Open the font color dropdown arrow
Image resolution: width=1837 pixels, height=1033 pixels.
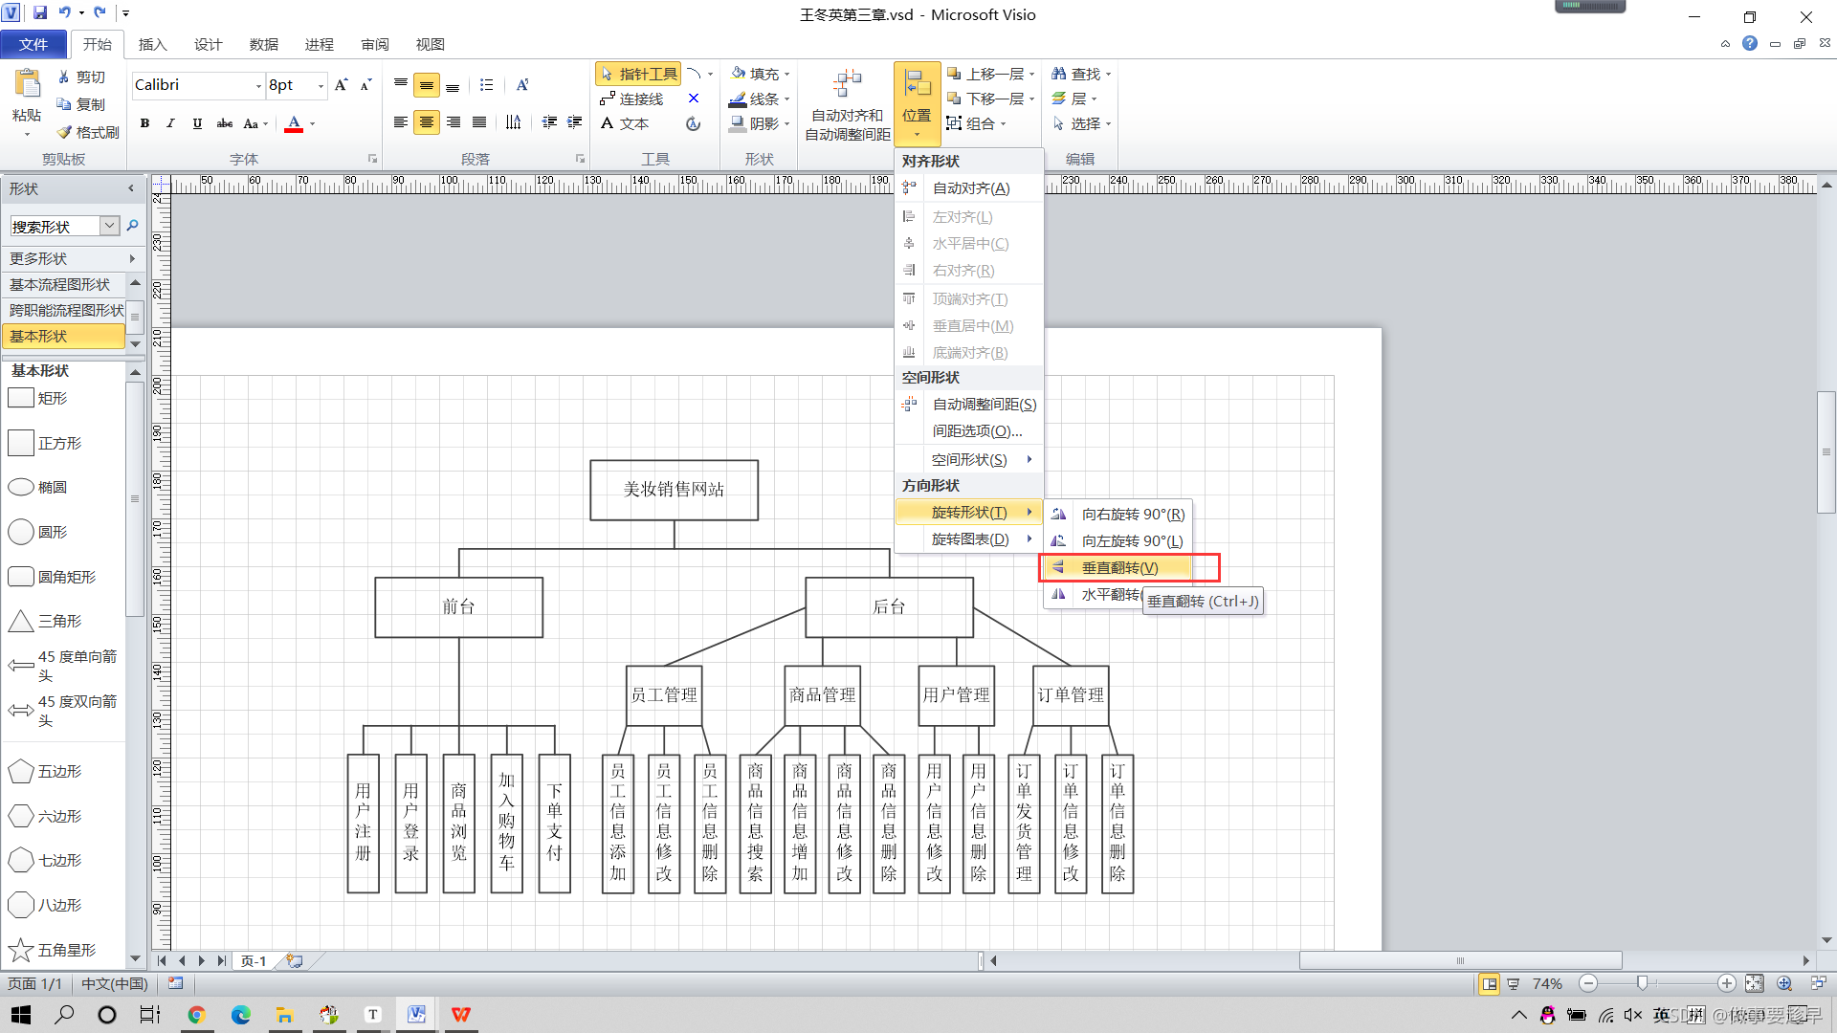tap(312, 123)
